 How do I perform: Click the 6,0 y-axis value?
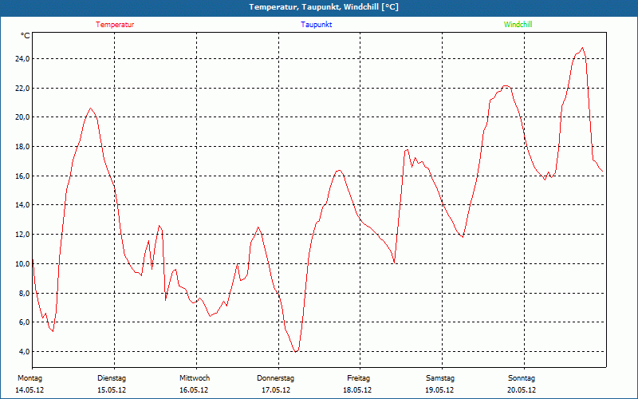[24, 322]
